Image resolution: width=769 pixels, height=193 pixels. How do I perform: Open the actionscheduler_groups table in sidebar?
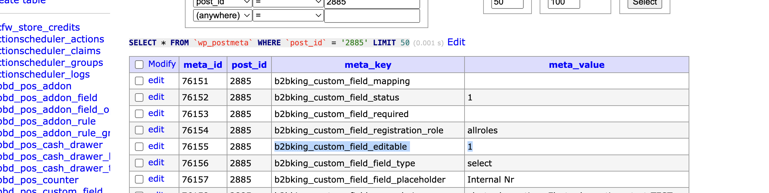(x=52, y=63)
